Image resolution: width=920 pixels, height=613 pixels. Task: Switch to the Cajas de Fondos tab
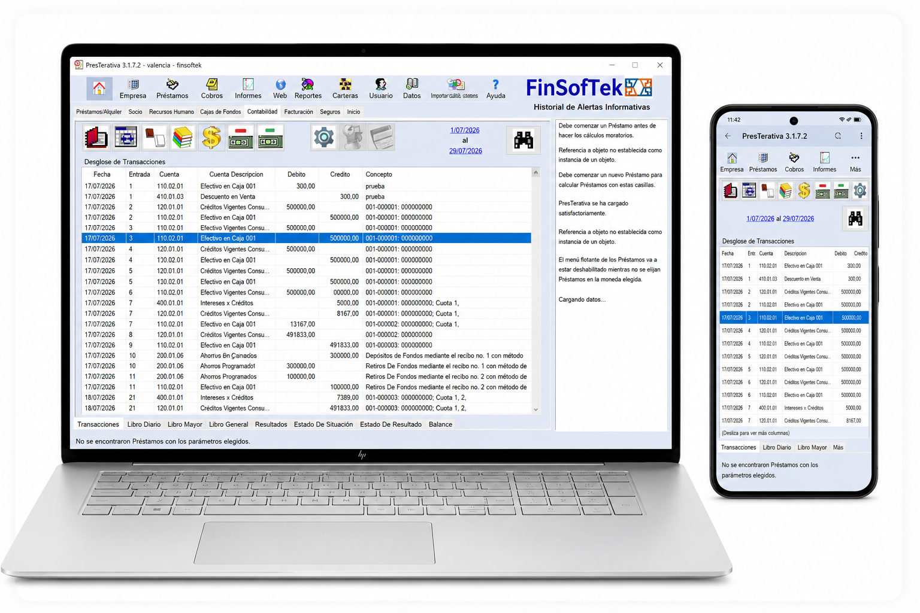(220, 112)
